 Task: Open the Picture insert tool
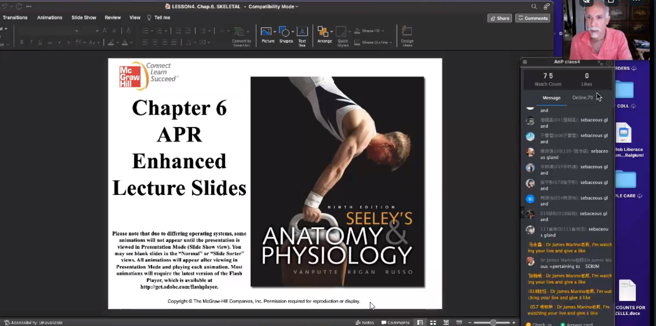tap(266, 33)
